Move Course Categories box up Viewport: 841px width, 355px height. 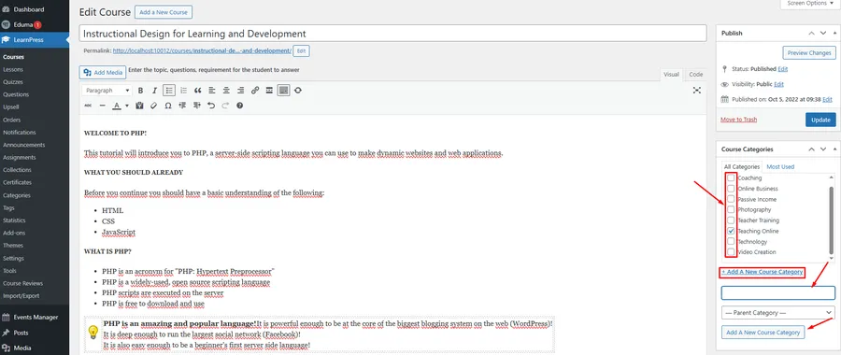811,149
